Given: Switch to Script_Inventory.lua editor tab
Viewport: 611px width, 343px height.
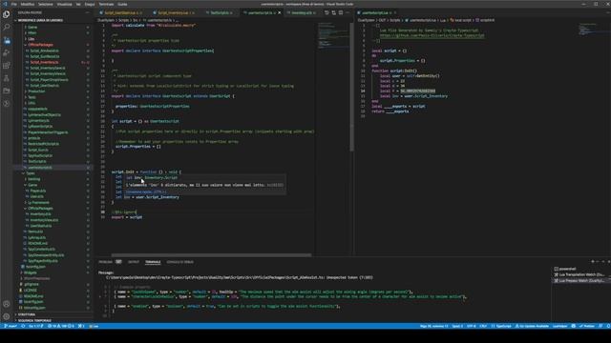Looking at the screenshot, I should 176,12.
